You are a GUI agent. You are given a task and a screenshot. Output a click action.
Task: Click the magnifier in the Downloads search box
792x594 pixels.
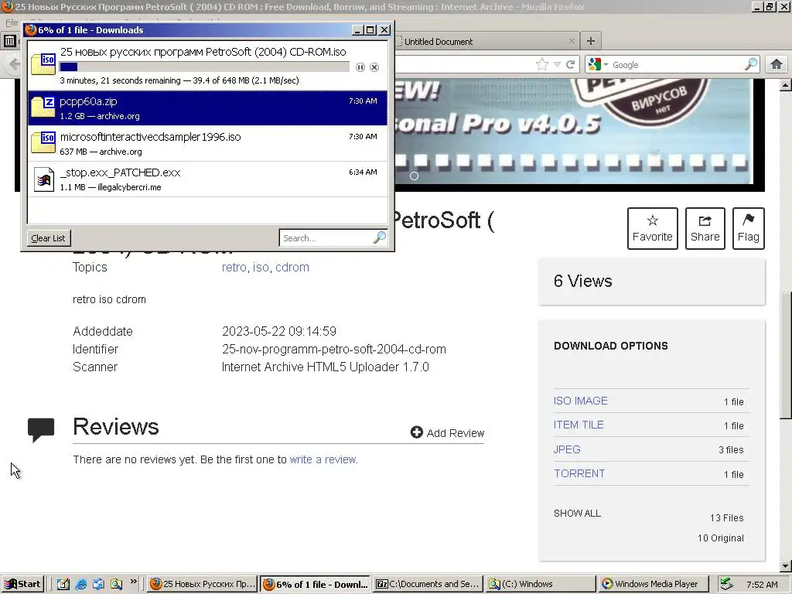(380, 237)
